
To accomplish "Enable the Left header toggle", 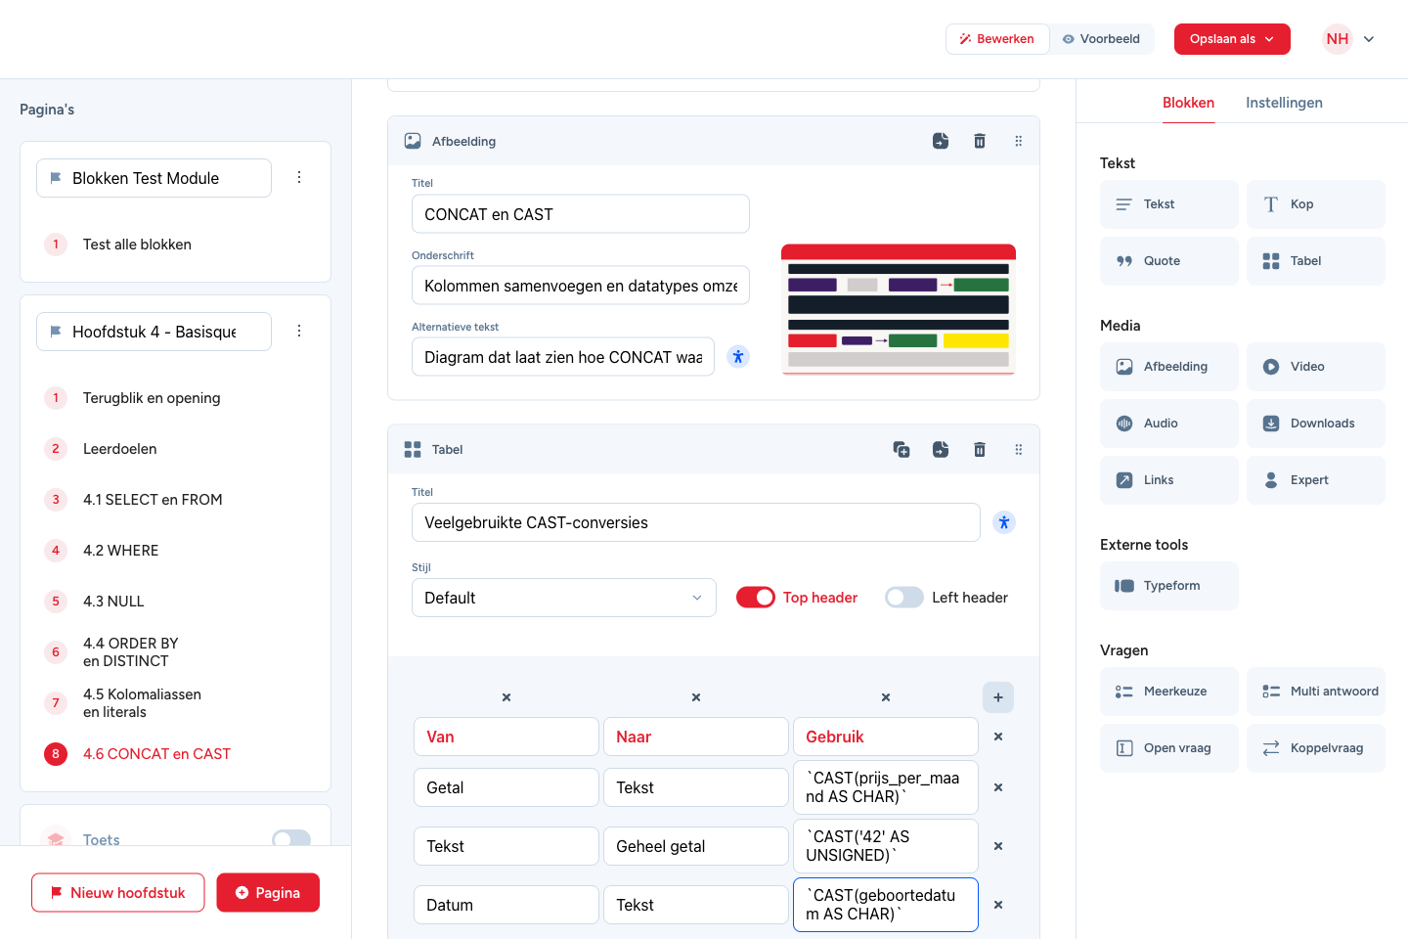I will pos(904,598).
